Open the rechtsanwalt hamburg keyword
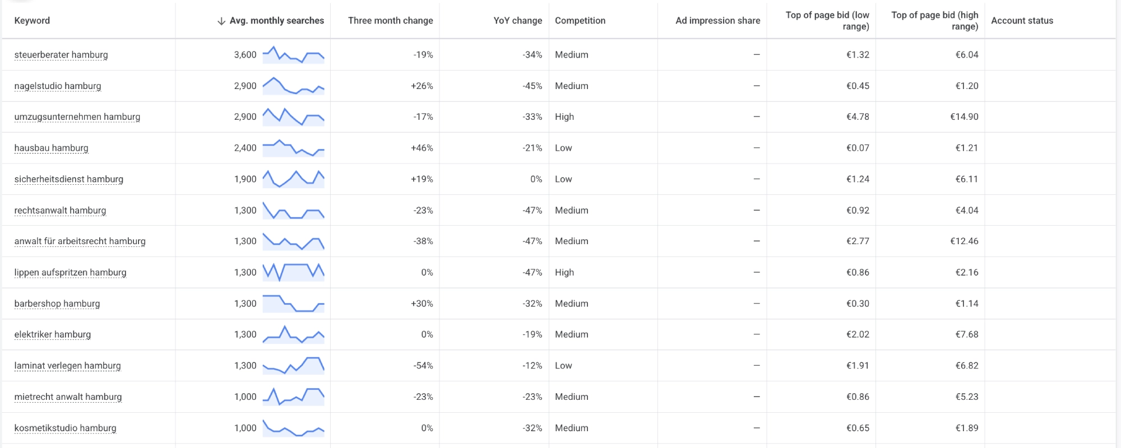Viewport: 1121px width, 448px height. click(60, 211)
